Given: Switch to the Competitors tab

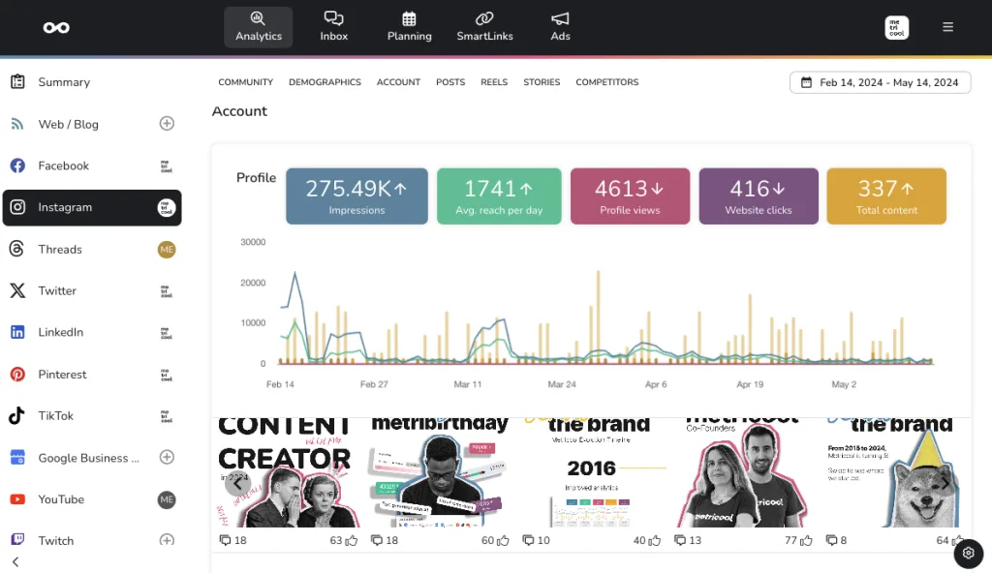Looking at the screenshot, I should (x=607, y=82).
